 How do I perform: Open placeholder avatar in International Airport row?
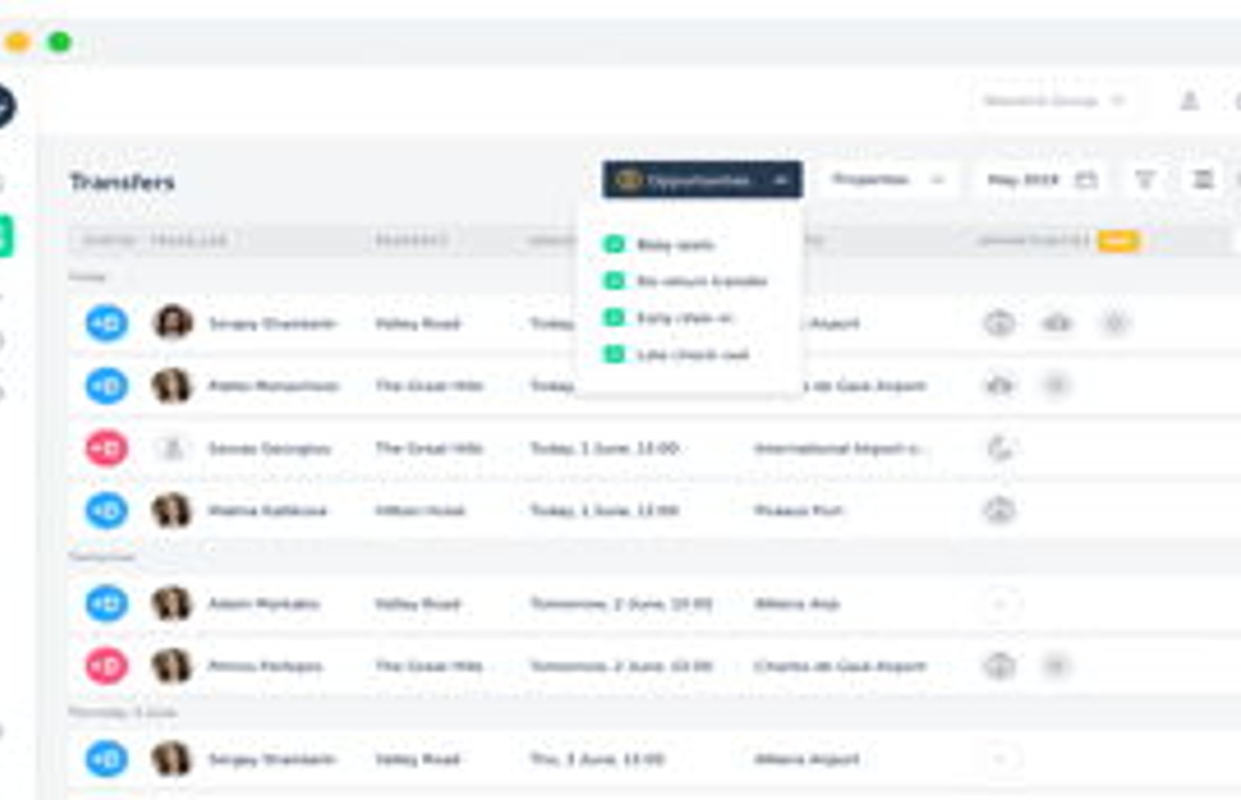[x=171, y=448]
